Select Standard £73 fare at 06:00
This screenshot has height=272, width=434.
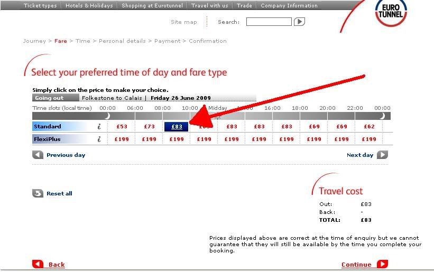[149, 127]
